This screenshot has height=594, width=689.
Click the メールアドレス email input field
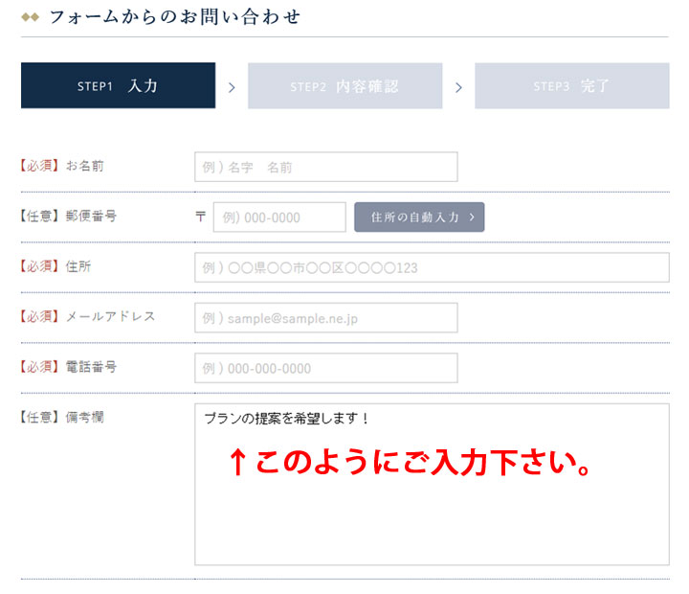coord(326,317)
